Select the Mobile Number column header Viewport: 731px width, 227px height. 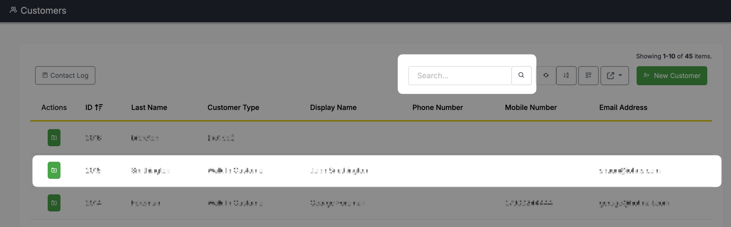(531, 107)
